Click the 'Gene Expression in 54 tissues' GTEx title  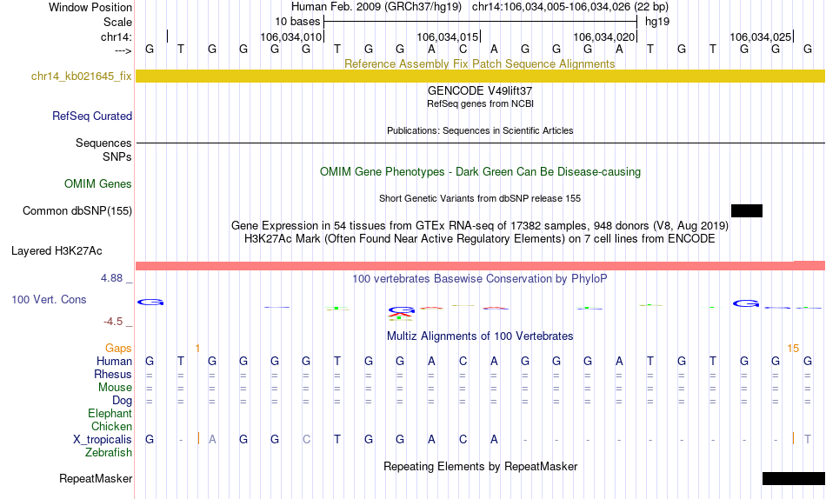[480, 225]
